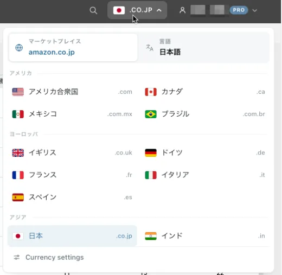Expand the account menu chevron
This screenshot has height=275, width=282.
254,10
